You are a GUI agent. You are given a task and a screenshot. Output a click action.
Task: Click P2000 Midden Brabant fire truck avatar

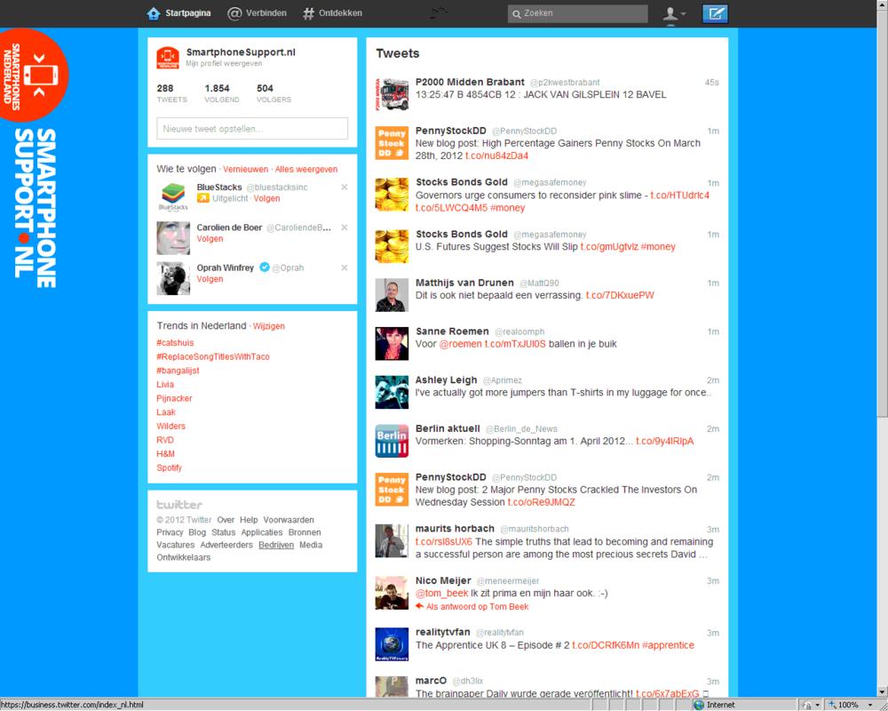[392, 94]
